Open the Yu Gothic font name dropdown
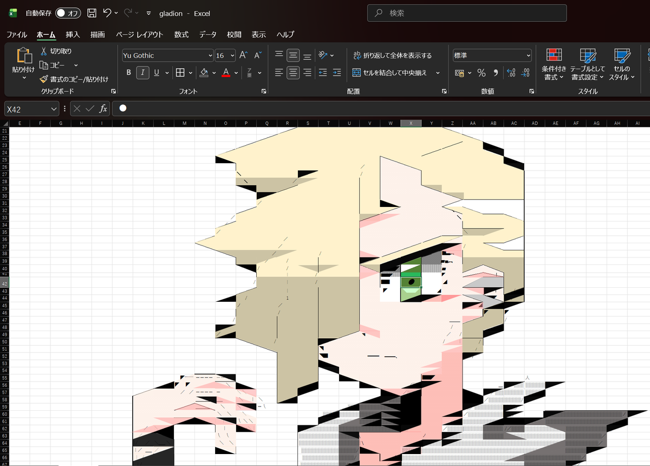Screen dimensions: 650x466 point(211,55)
